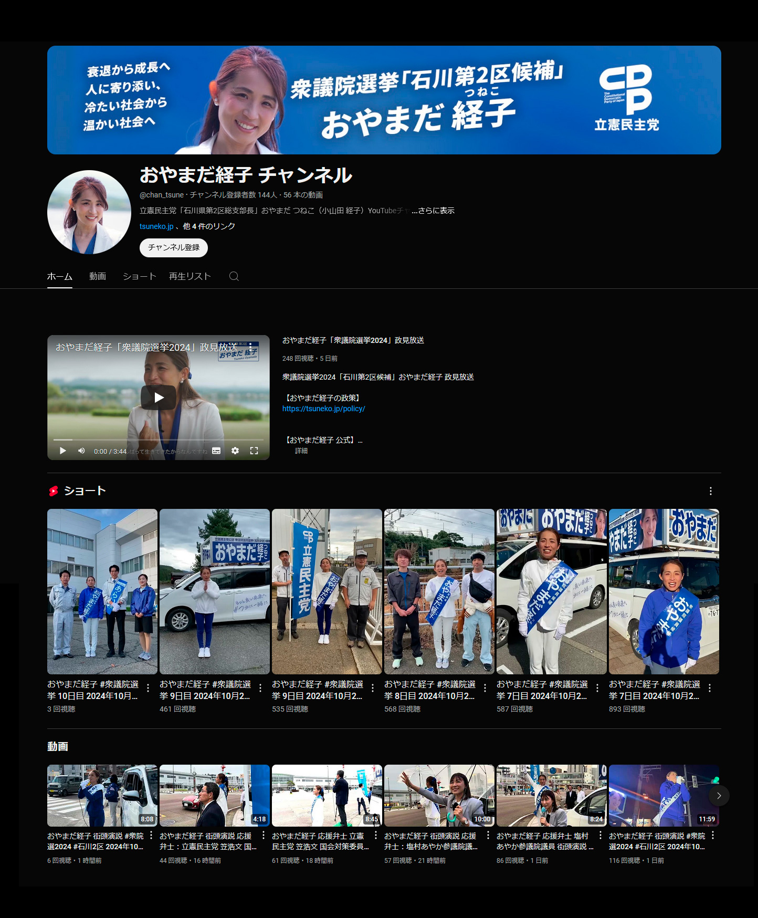Select the ホーム tab

pyautogui.click(x=60, y=276)
